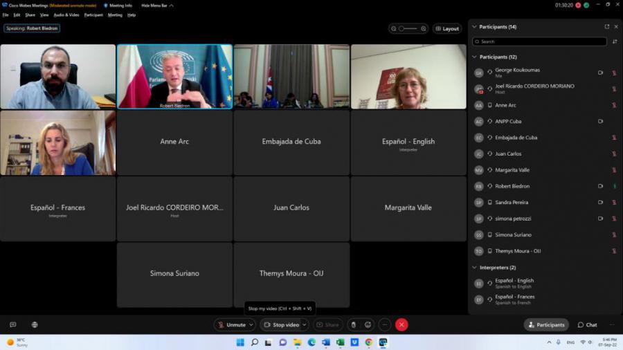Image resolution: width=623 pixels, height=350 pixels.
Task: Open the audio options arrow beside Unmute
Action: pyautogui.click(x=251, y=324)
